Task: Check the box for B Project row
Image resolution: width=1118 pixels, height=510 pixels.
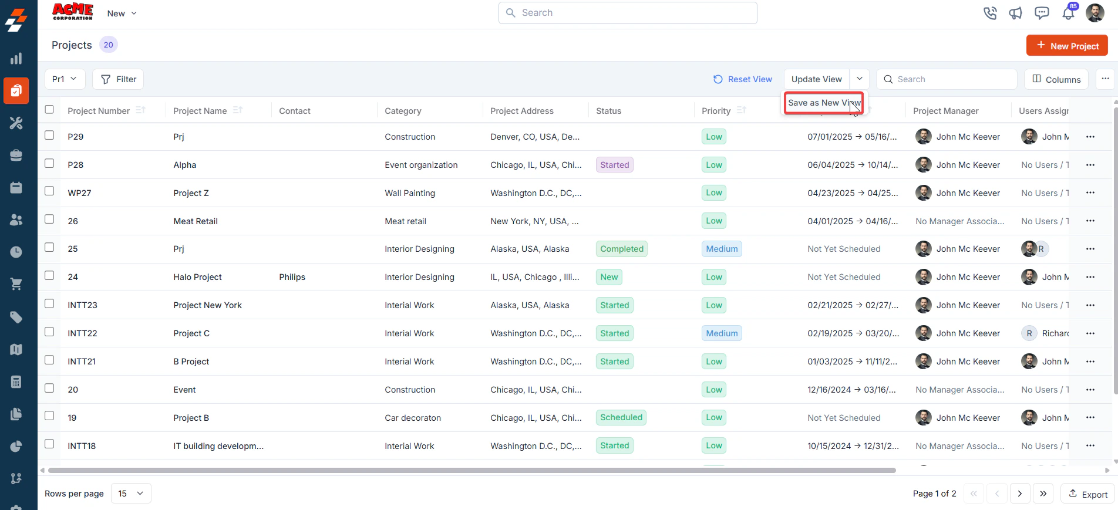Action: click(49, 360)
